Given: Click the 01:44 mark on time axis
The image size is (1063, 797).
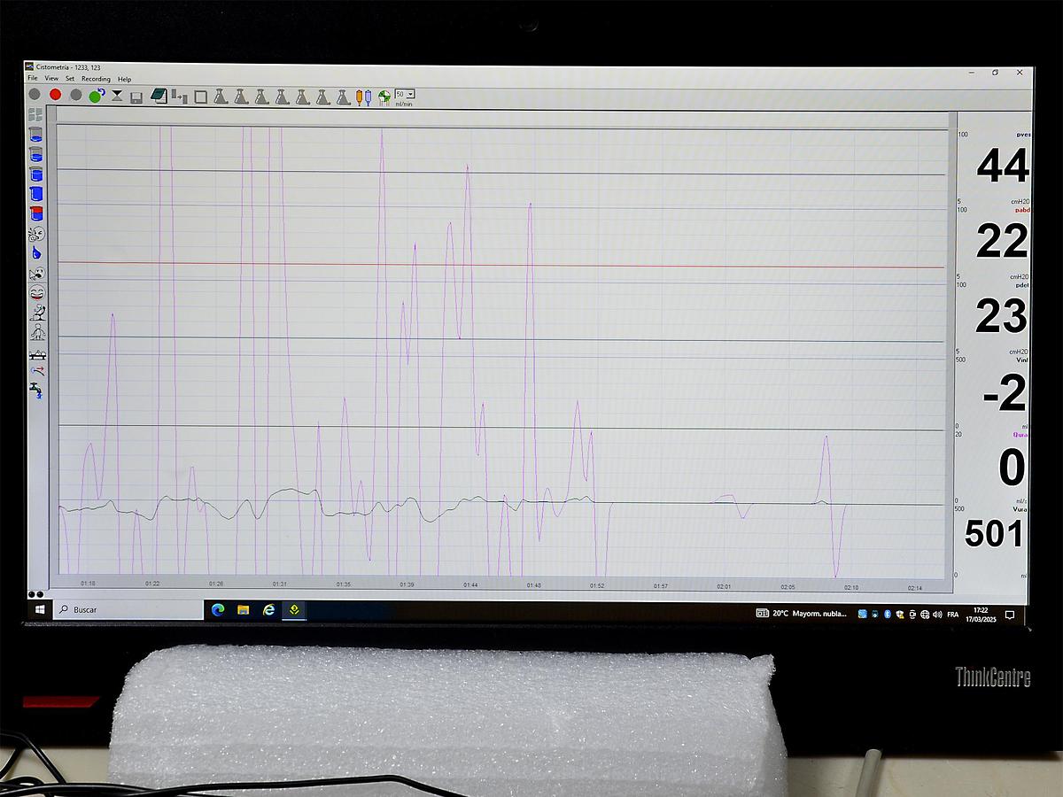Looking at the screenshot, I should tap(470, 585).
